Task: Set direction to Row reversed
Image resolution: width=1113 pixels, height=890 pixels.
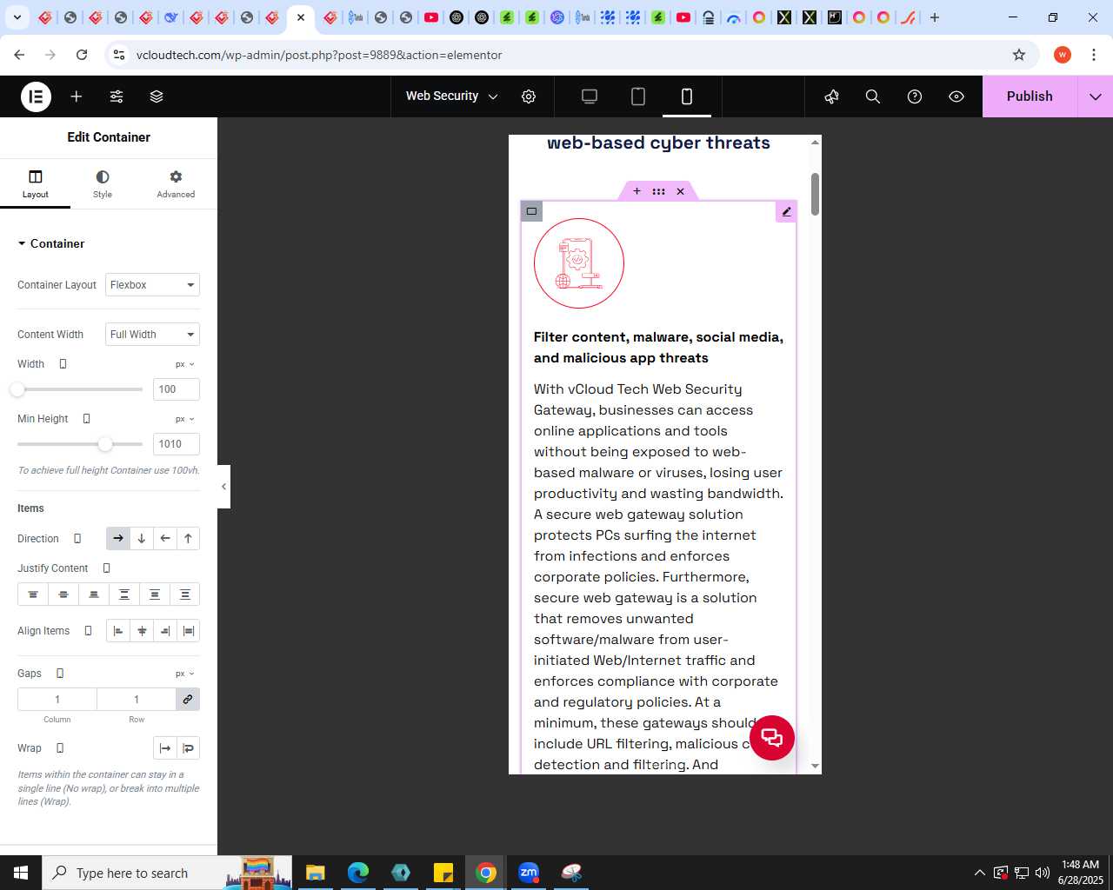Action: pos(165,539)
